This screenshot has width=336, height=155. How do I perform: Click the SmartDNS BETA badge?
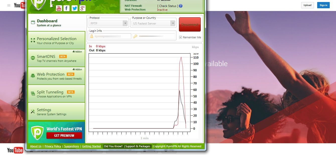[63, 57]
